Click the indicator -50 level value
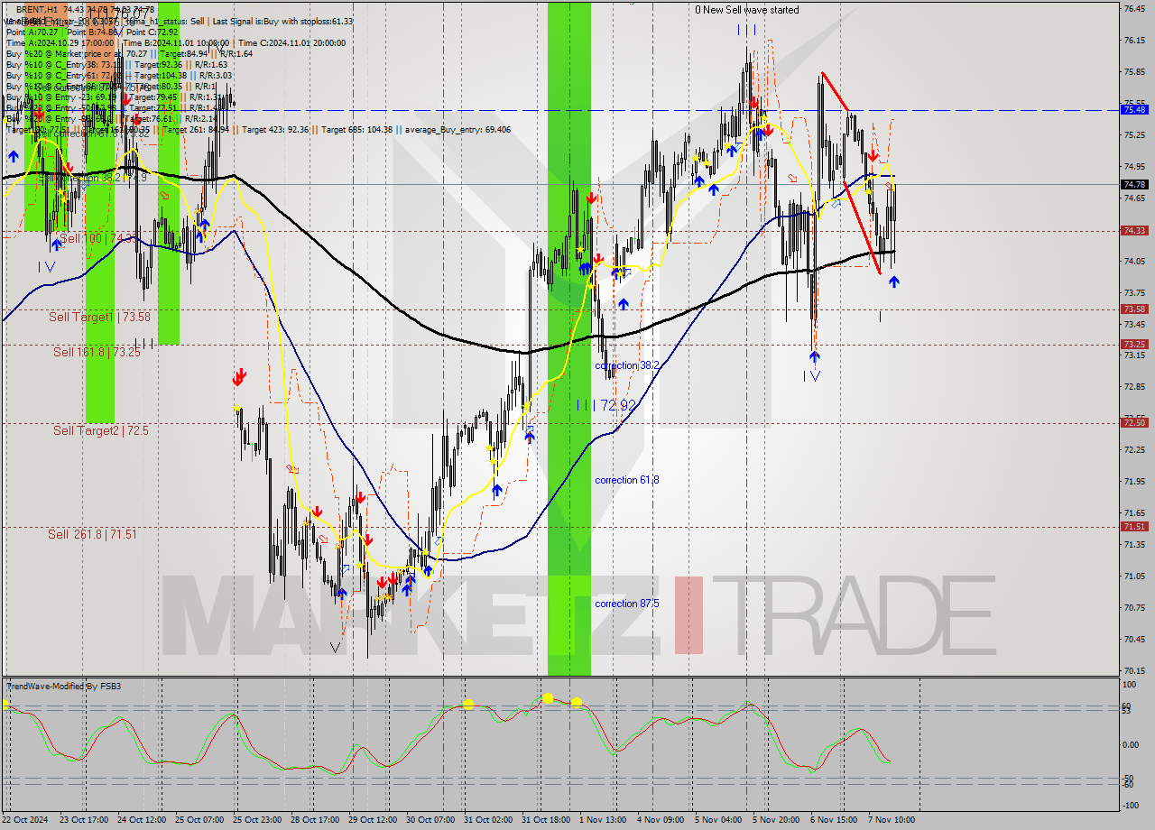The image size is (1155, 830). click(1129, 779)
